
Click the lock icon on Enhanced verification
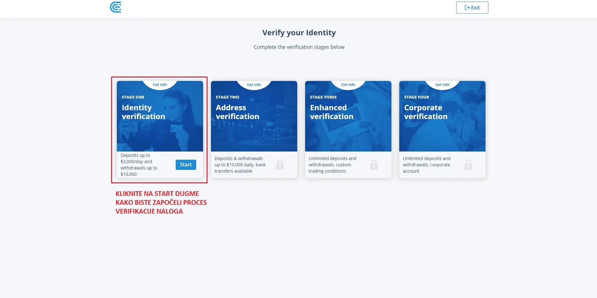tap(374, 165)
